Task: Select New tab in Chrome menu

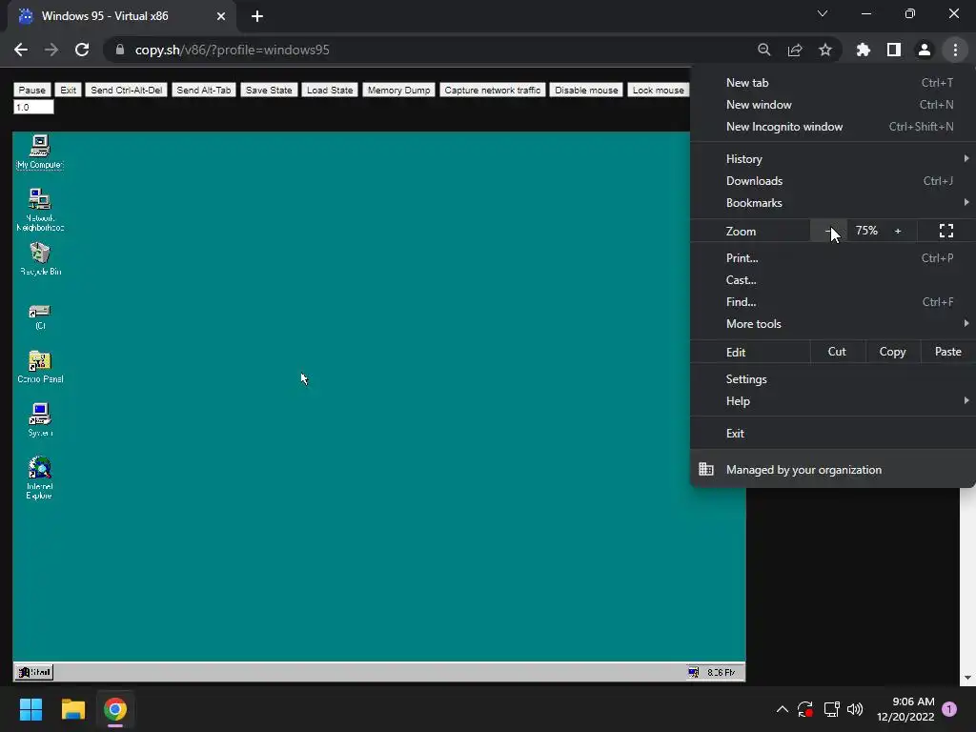Action: (x=833, y=82)
